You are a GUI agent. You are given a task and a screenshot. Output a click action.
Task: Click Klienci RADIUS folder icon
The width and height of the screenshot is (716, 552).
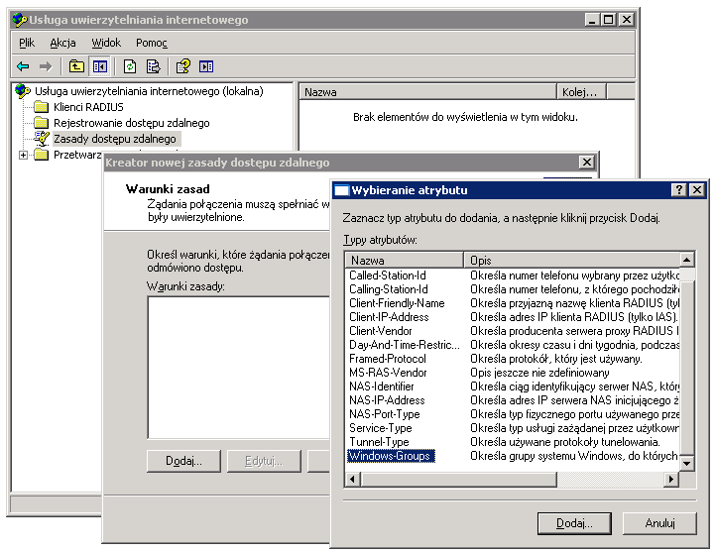pyautogui.click(x=41, y=107)
